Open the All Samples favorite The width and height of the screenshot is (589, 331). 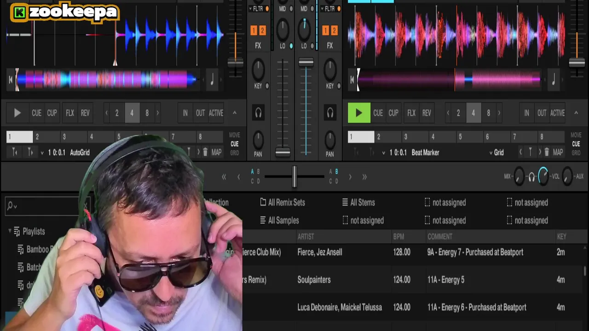(279, 220)
